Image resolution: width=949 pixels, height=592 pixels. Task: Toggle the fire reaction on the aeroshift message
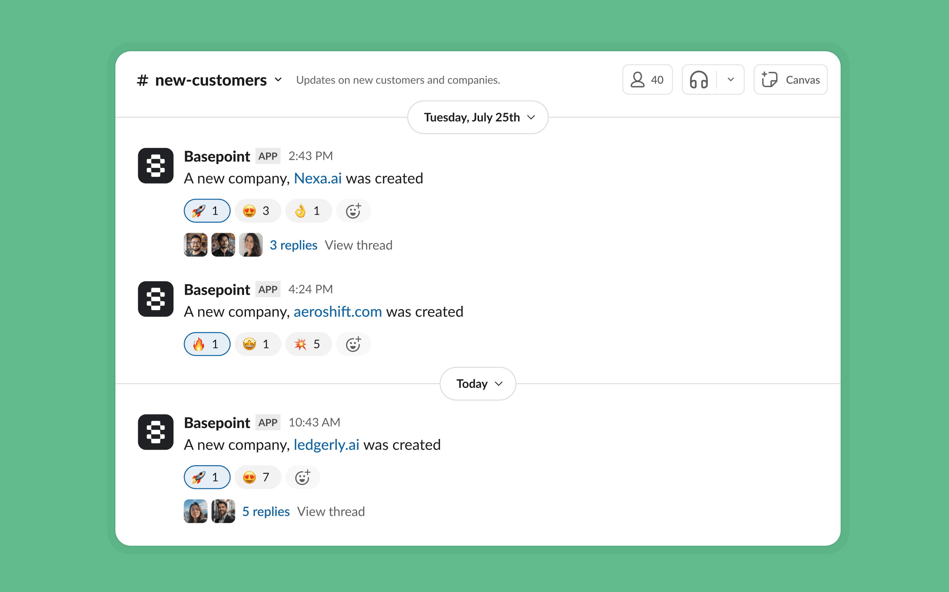tap(207, 344)
